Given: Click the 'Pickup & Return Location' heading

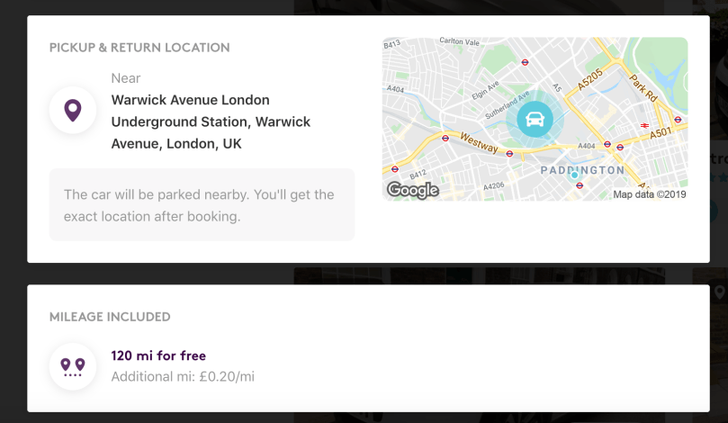Looking at the screenshot, I should pyautogui.click(x=139, y=48).
